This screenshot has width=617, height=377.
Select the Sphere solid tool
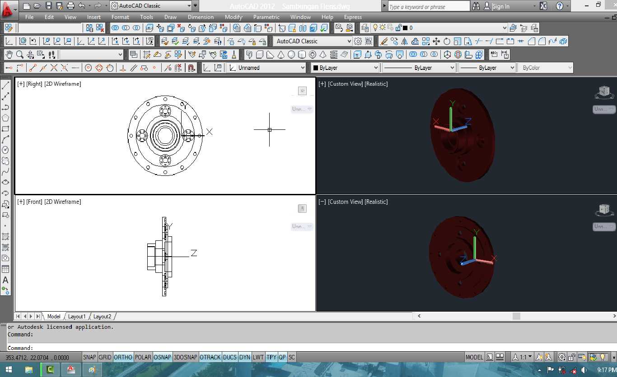click(x=291, y=55)
